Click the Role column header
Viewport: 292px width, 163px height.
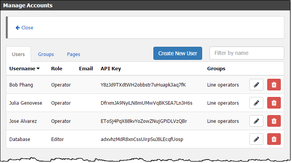[57, 68]
